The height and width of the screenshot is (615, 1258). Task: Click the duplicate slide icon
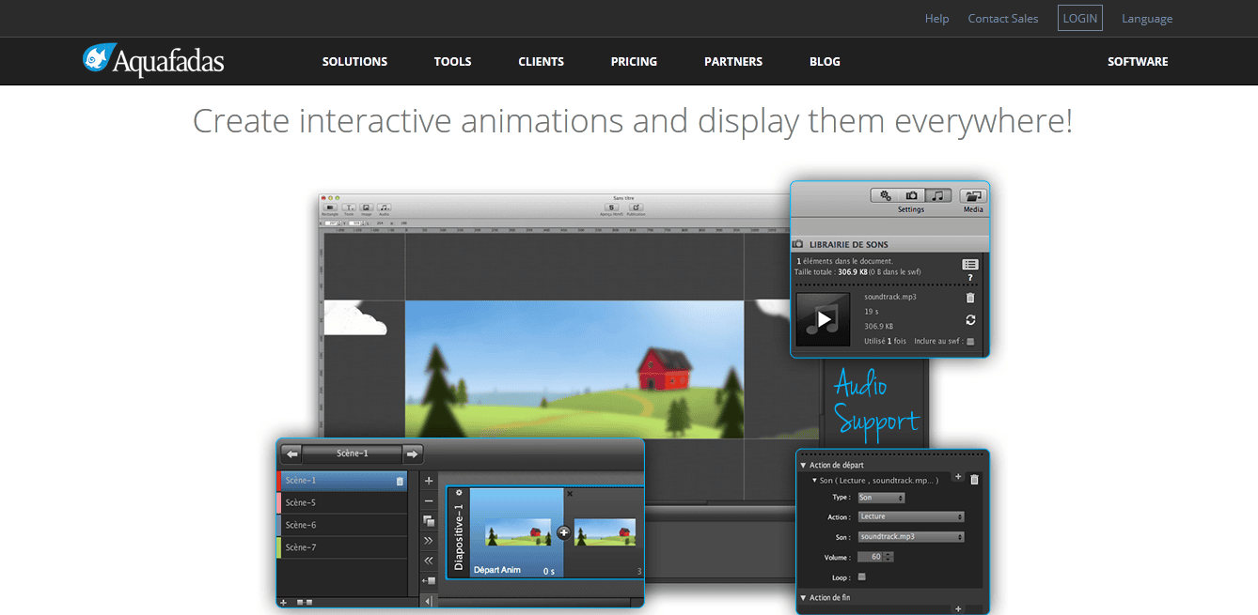coord(429,521)
